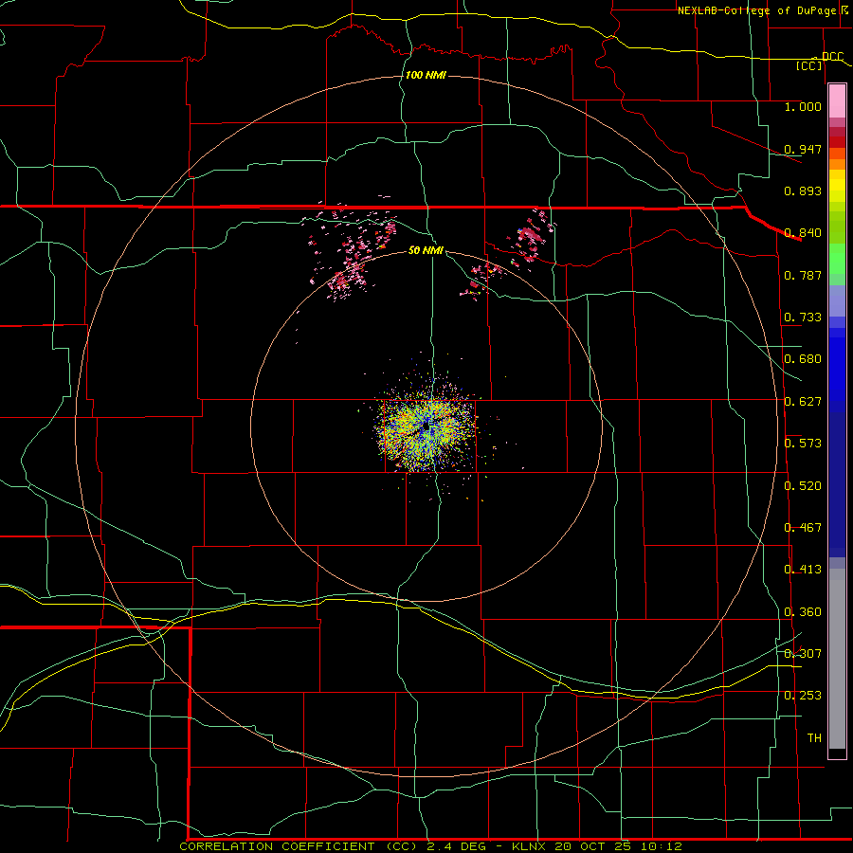
Task: Click the 50 NMI range ring label
Action: pos(426,250)
